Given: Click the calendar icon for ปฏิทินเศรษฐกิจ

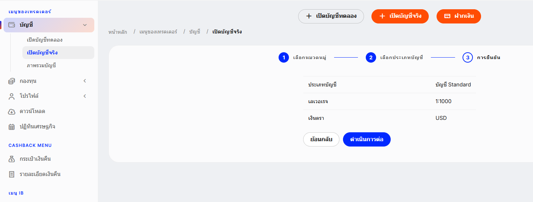Looking at the screenshot, I should 12,127.
